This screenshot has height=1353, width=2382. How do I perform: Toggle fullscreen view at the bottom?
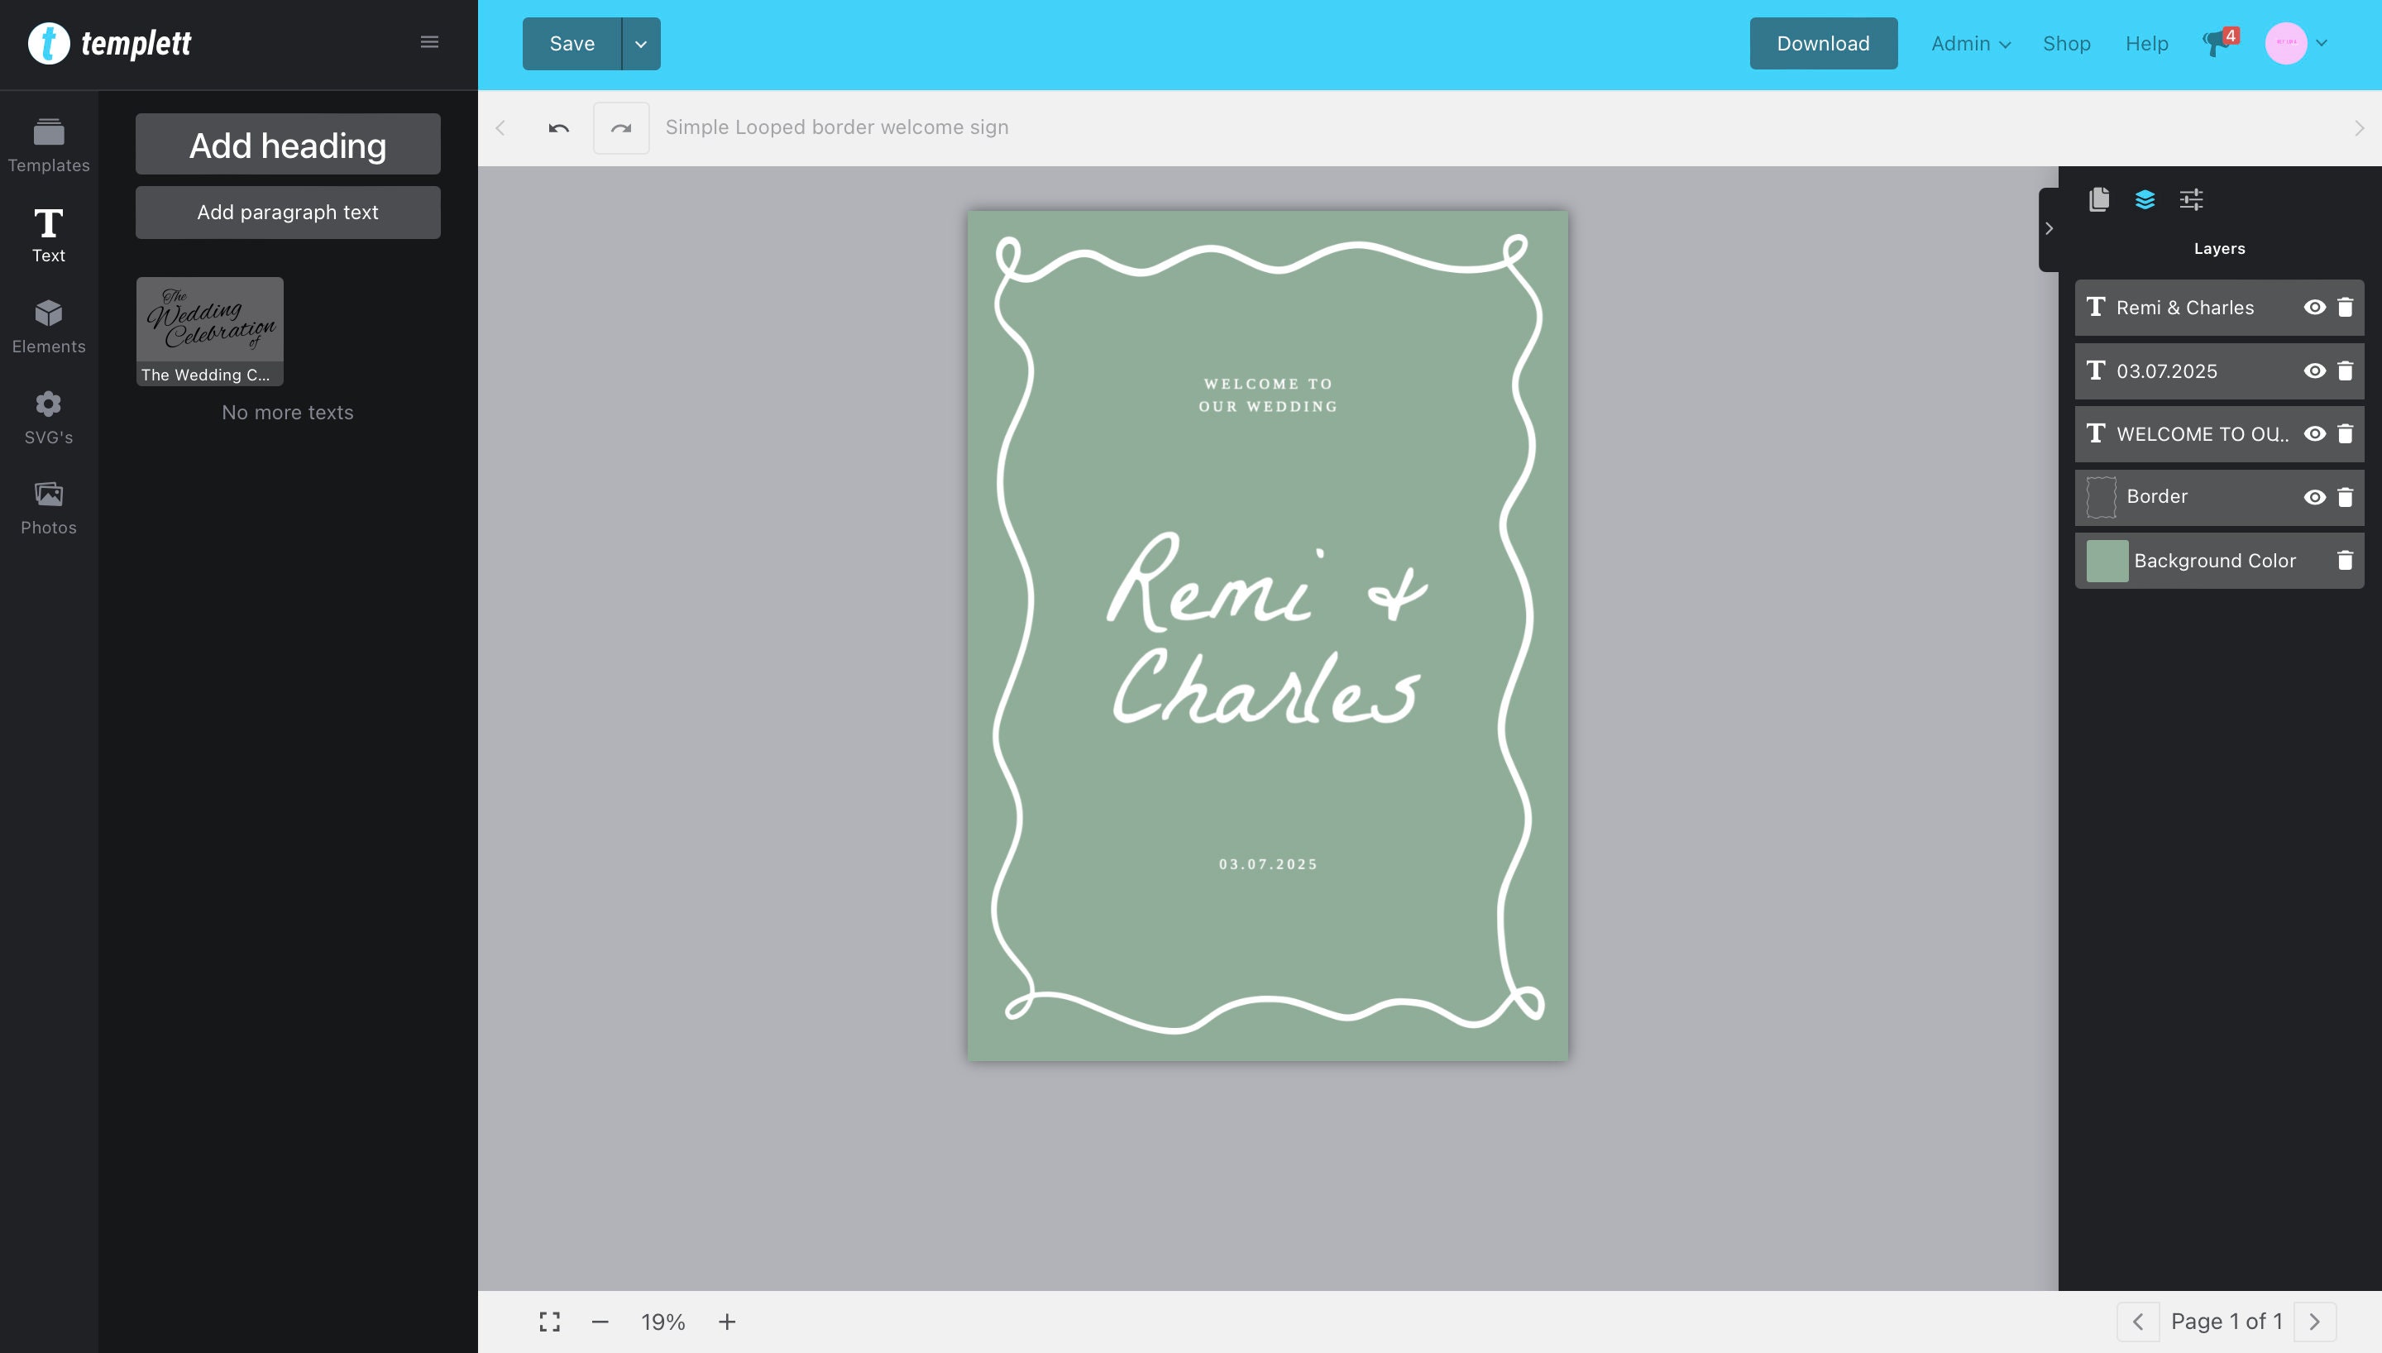(x=549, y=1321)
